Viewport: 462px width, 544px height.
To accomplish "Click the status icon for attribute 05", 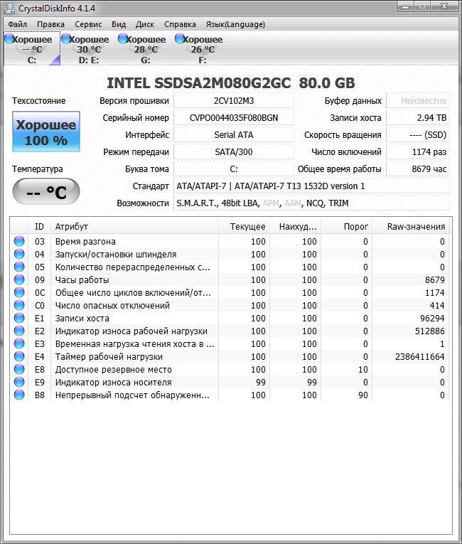I will click(19, 267).
